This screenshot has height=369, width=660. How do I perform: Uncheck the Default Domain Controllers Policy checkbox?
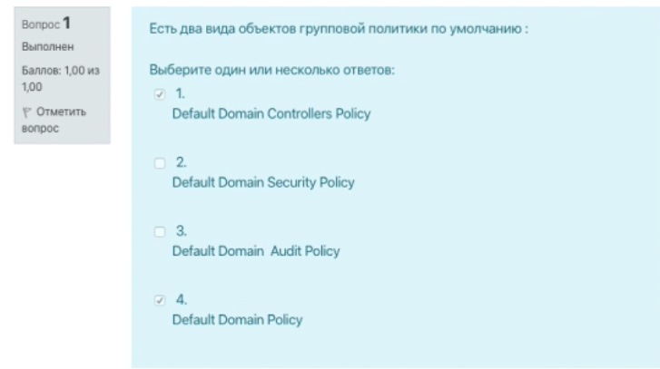(160, 94)
